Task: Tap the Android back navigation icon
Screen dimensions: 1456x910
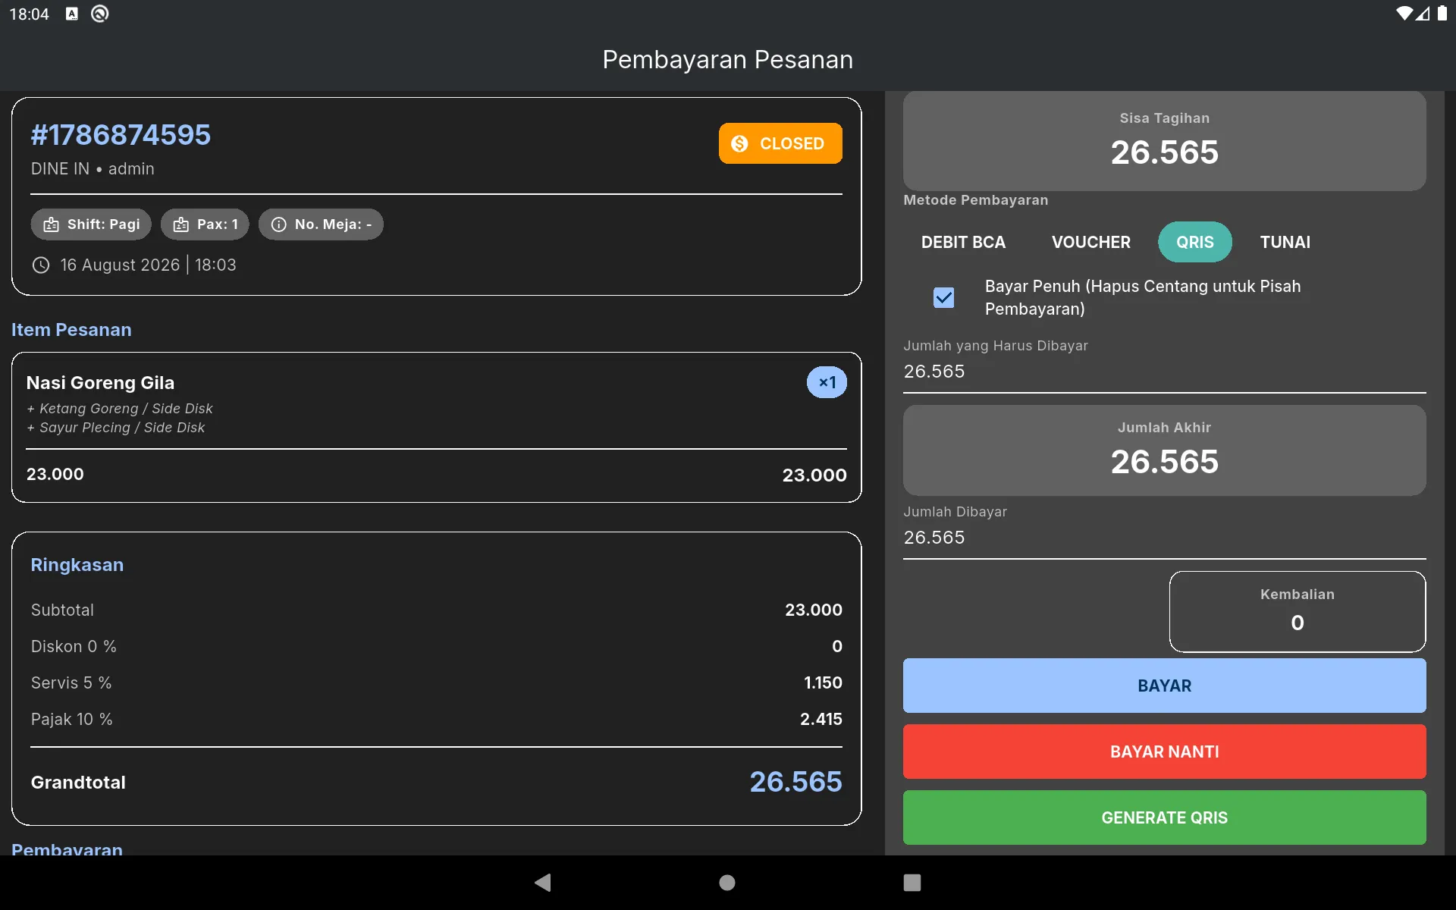Action: 543,882
